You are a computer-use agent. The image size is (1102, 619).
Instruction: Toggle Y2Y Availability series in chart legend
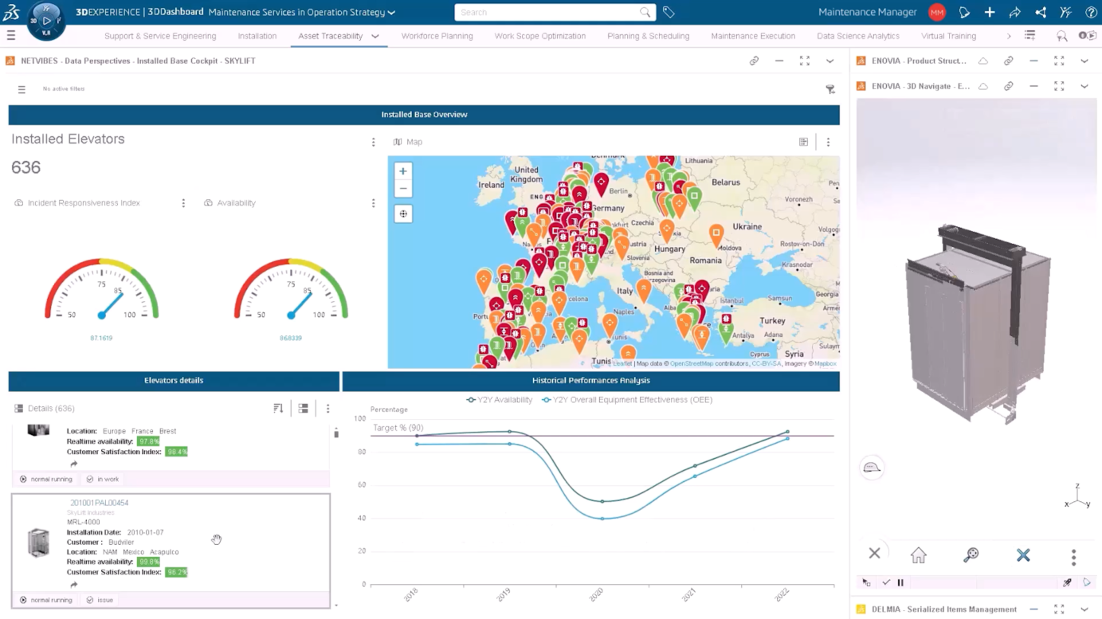pyautogui.click(x=500, y=400)
